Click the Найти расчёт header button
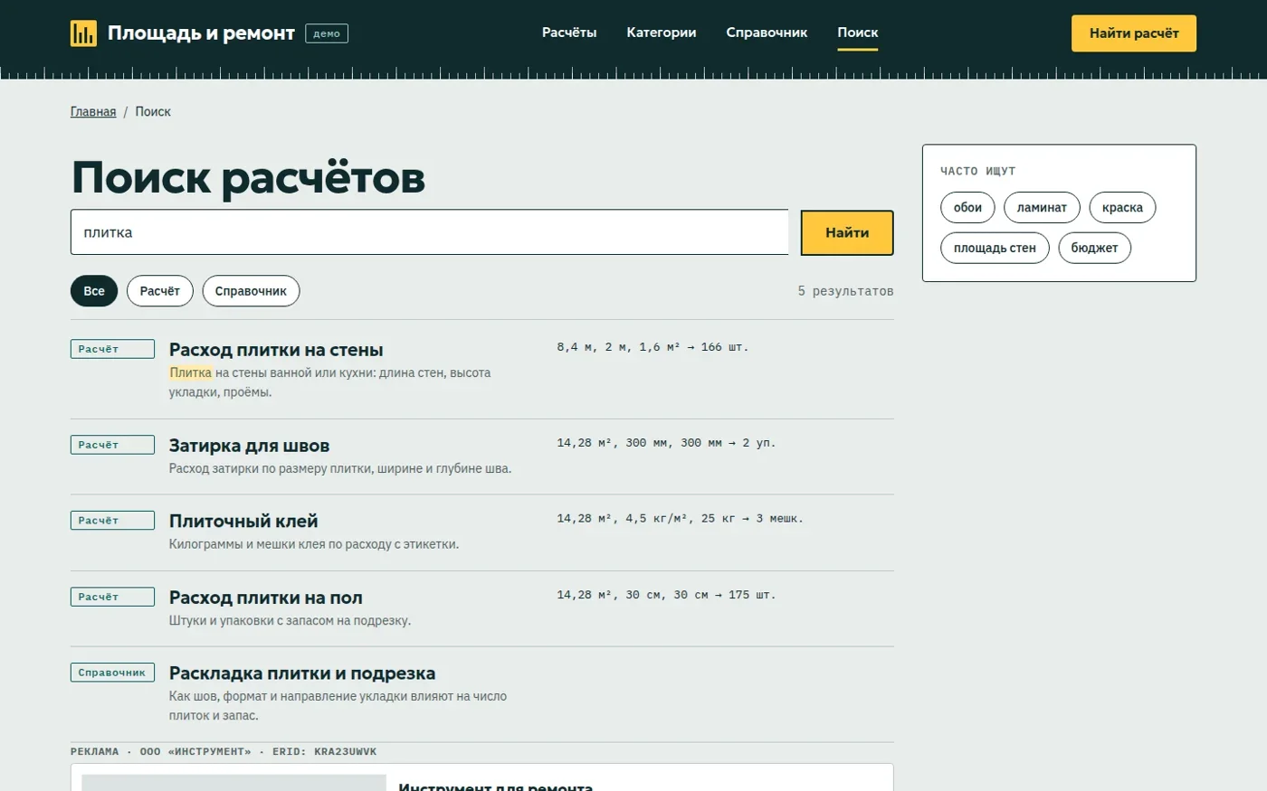Image resolution: width=1267 pixels, height=791 pixels. [x=1134, y=33]
